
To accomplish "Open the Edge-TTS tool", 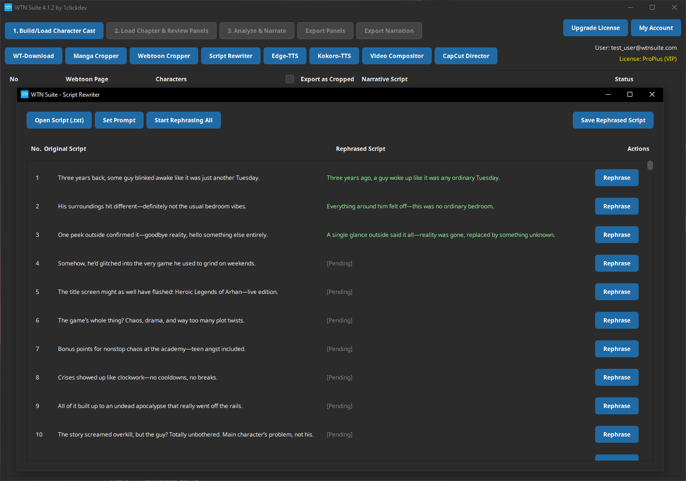I will [285, 56].
